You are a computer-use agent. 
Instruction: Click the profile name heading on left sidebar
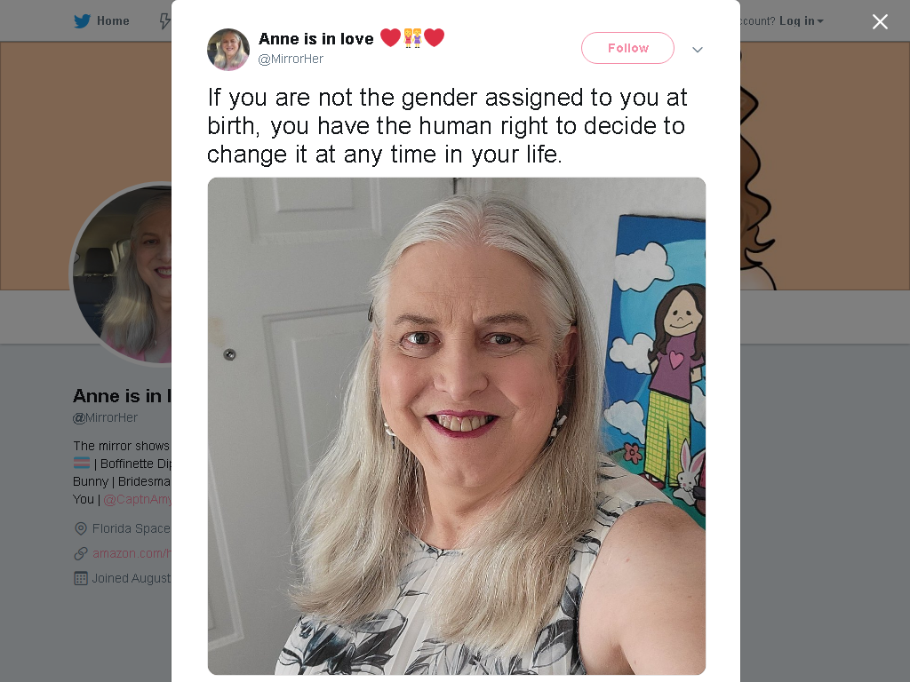tap(122, 396)
